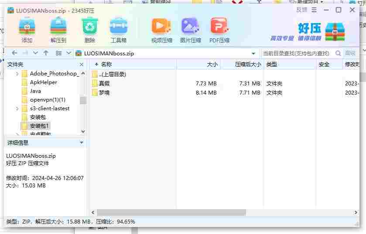The width and height of the screenshot is (366, 234).
Task: Open the ..(上层目录) parent directory row
Action: pyautogui.click(x=112, y=75)
